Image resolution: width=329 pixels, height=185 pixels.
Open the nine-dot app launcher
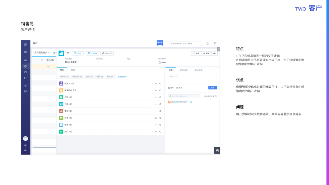pos(215,43)
